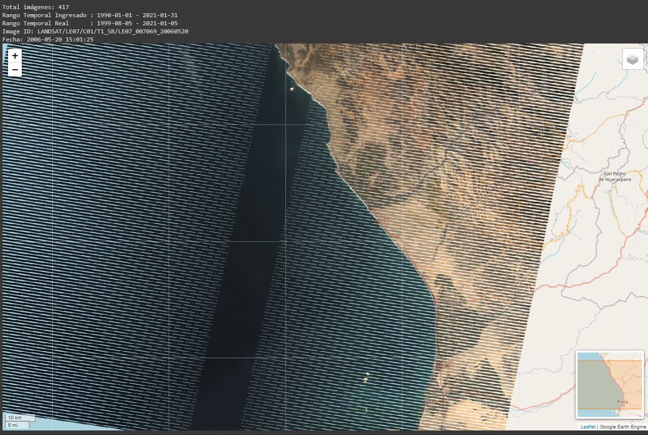
Task: Click the bright islands in the southern ocean
Action: point(367,375)
